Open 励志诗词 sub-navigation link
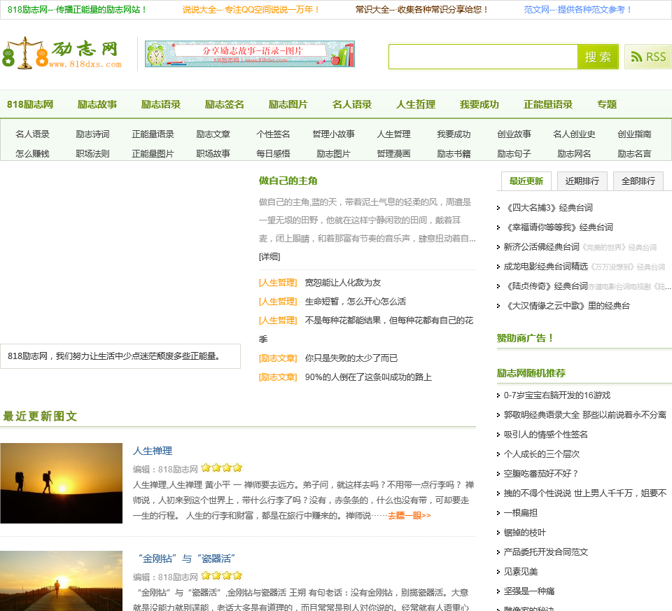The width and height of the screenshot is (672, 611). click(x=92, y=134)
